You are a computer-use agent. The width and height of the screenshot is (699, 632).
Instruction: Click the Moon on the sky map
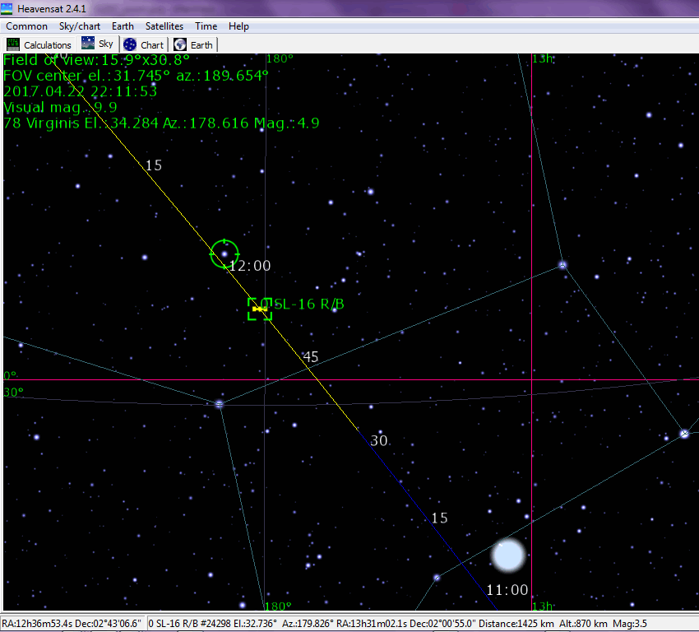point(507,555)
